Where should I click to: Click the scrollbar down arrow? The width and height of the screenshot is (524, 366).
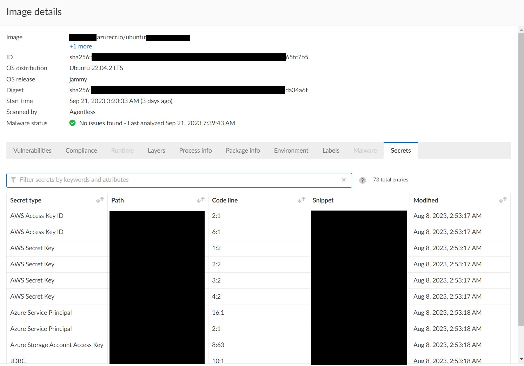pyautogui.click(x=521, y=359)
